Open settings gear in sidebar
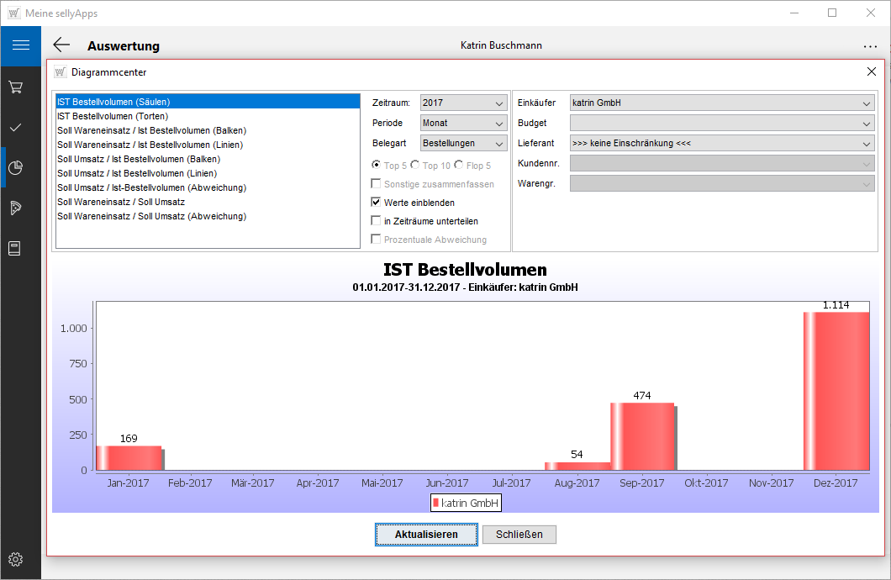Image resolution: width=891 pixels, height=580 pixels. click(15, 559)
